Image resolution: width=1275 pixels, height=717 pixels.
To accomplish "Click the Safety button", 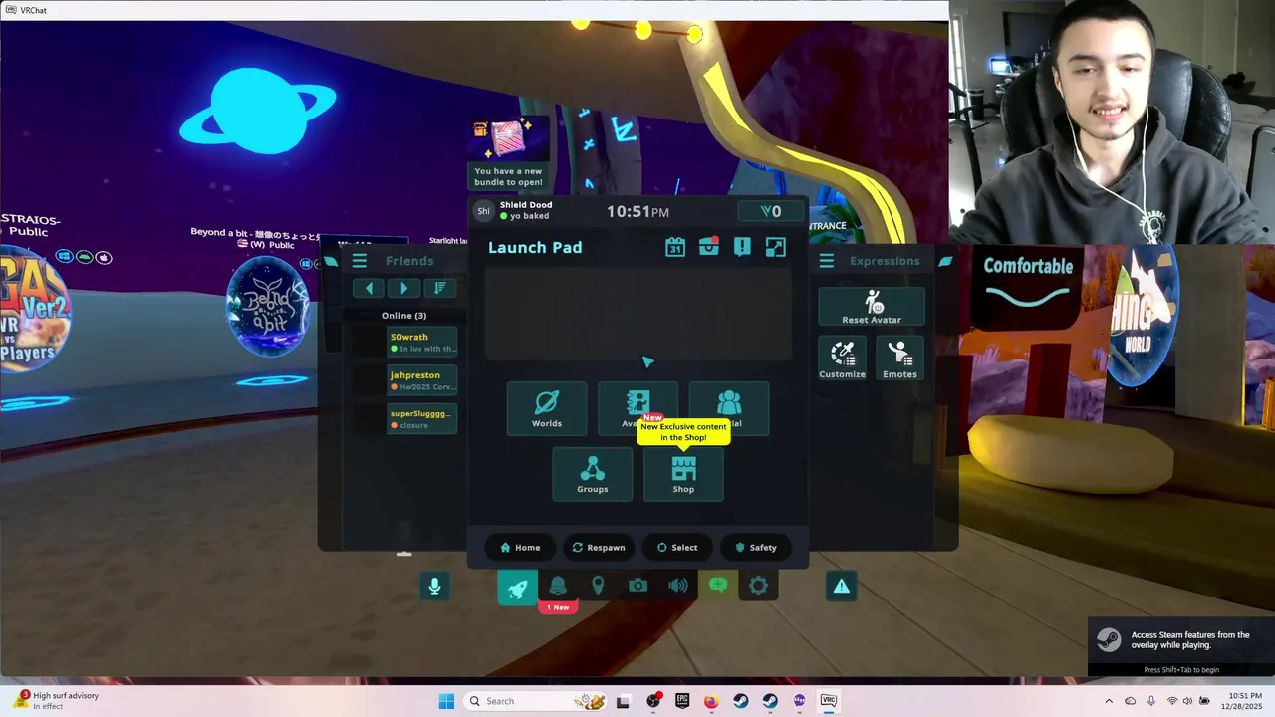I will click(756, 547).
